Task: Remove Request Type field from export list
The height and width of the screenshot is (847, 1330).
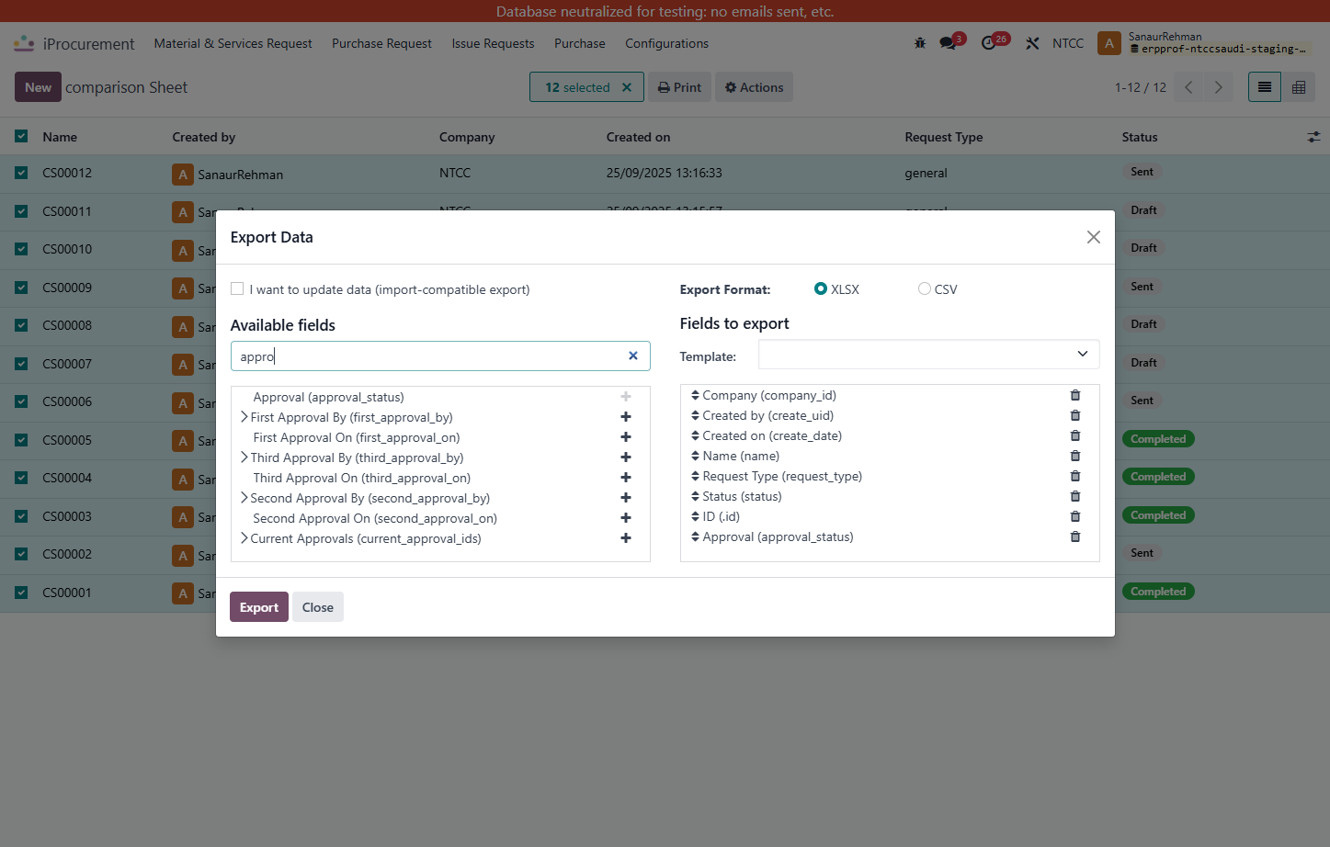Action: click(1075, 476)
